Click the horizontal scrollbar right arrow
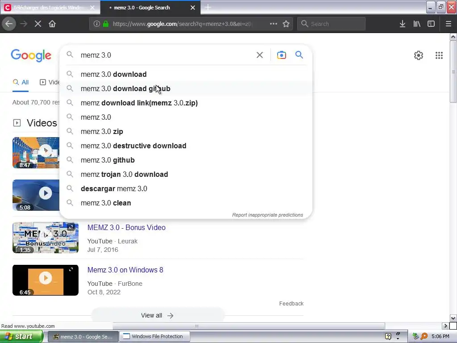This screenshot has height=343, width=457. (x=445, y=326)
